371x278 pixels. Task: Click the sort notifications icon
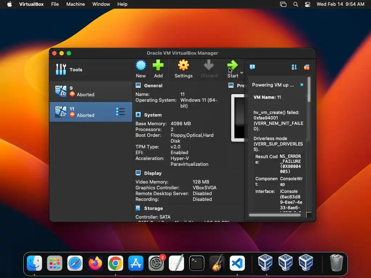[294, 67]
